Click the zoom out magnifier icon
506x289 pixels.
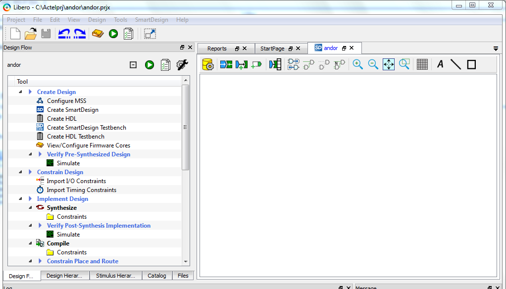coord(373,64)
